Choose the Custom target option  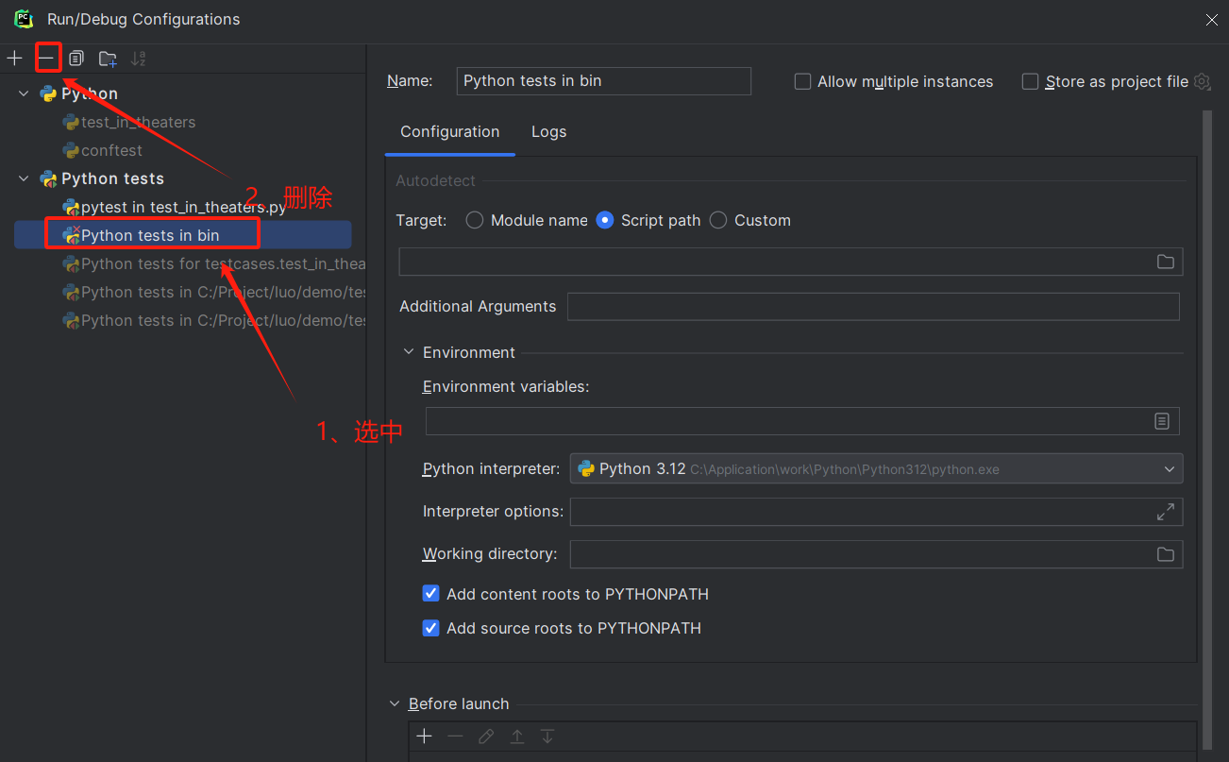[718, 220]
